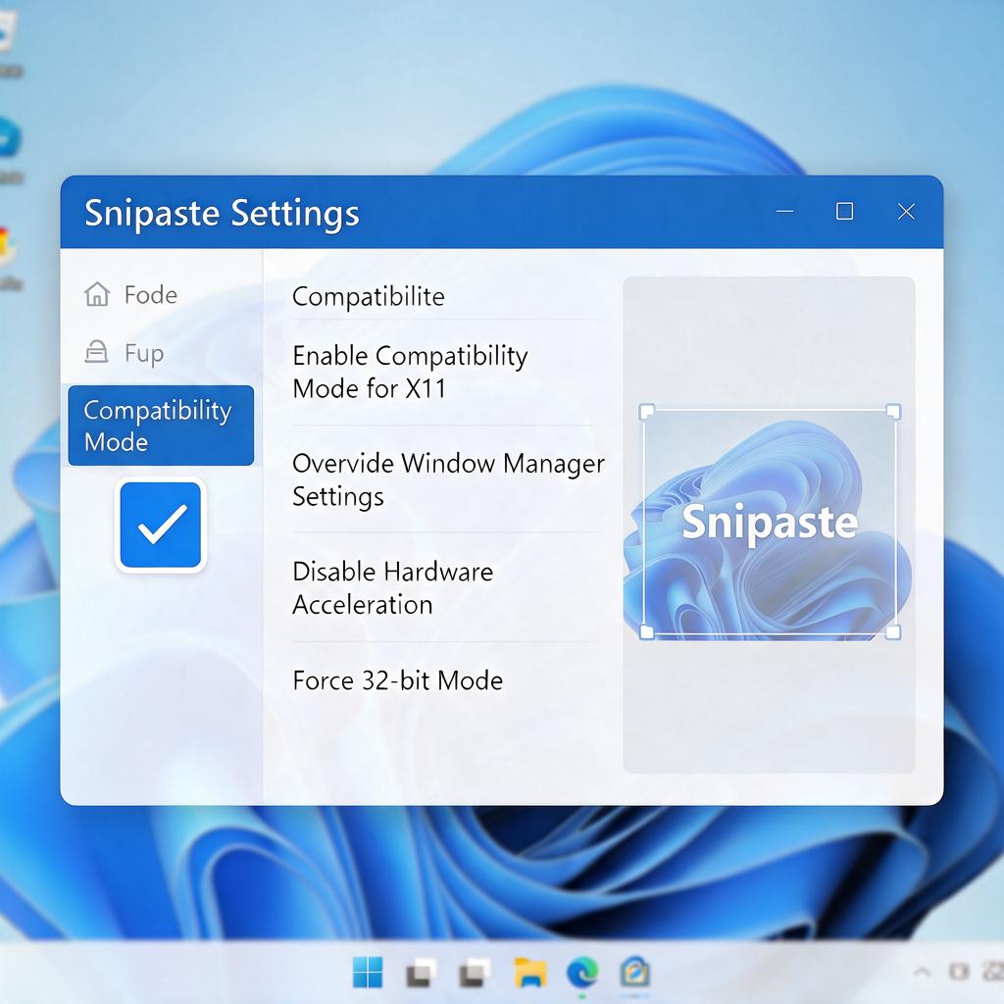Image resolution: width=1004 pixels, height=1004 pixels.
Task: Click the house icon next to Fode
Action: pyautogui.click(x=97, y=294)
